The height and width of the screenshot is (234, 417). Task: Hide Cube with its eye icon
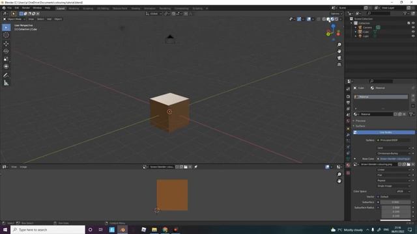(413, 32)
